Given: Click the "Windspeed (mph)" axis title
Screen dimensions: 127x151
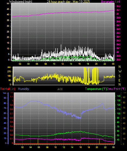Looking at the screenshot, I should pyautogui.click(x=21, y=2).
